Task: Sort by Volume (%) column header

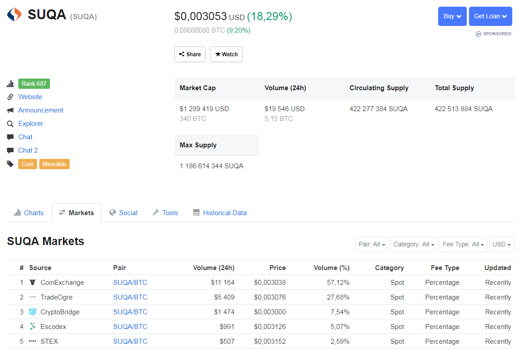Action: (x=332, y=267)
